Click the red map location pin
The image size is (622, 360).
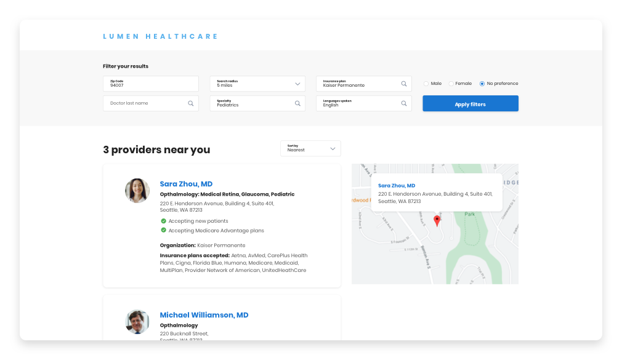click(x=437, y=221)
